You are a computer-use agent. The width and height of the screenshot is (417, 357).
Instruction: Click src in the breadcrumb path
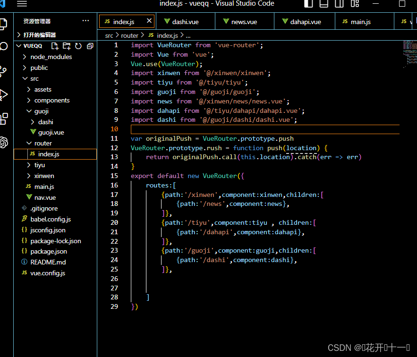[109, 35]
